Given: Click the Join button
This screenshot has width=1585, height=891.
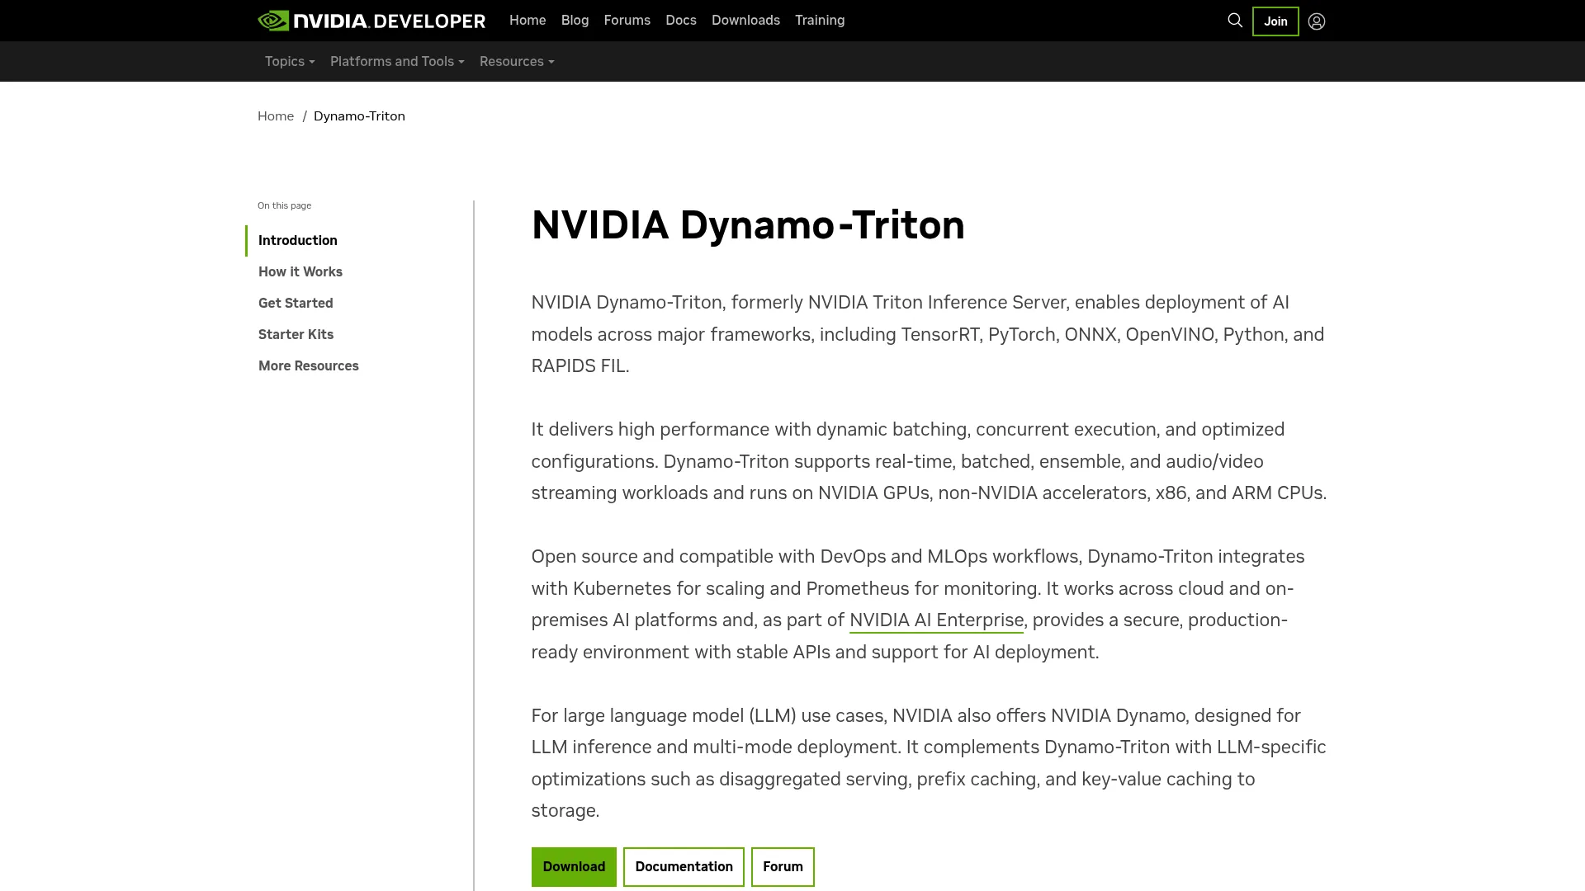Looking at the screenshot, I should coord(1275,21).
